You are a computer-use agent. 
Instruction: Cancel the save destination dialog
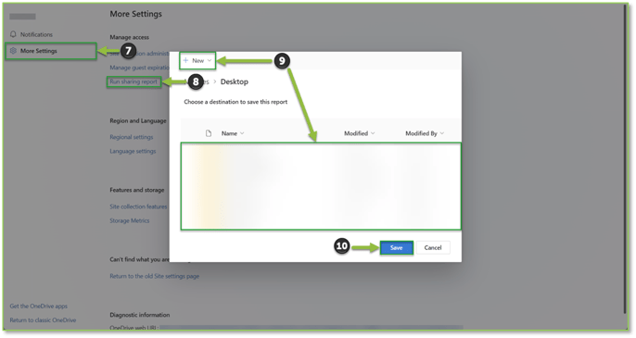[433, 247]
